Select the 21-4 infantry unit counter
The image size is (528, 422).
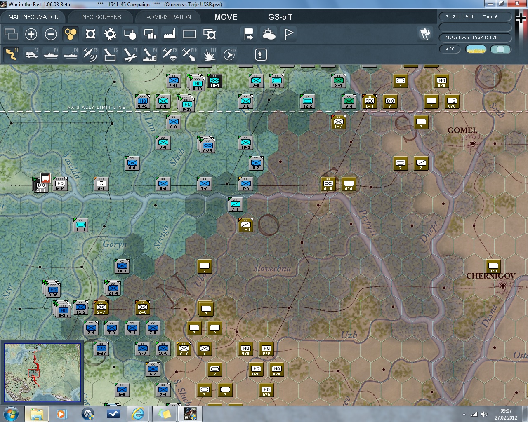(113, 288)
